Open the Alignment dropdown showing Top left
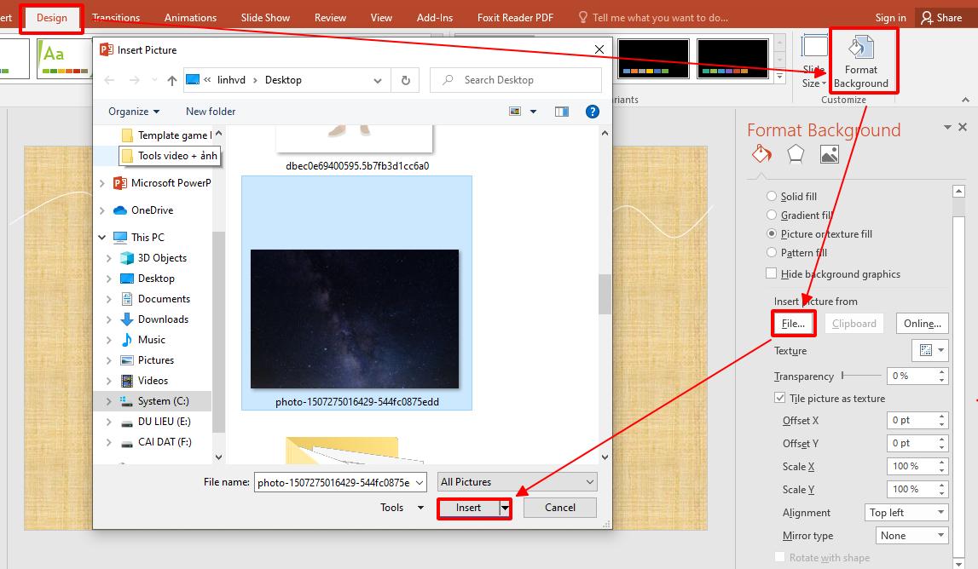This screenshot has height=569, width=978. [906, 512]
